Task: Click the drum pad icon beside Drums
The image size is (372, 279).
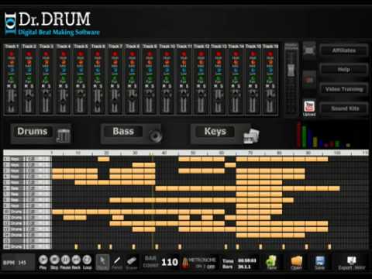Action: [x=64, y=136]
